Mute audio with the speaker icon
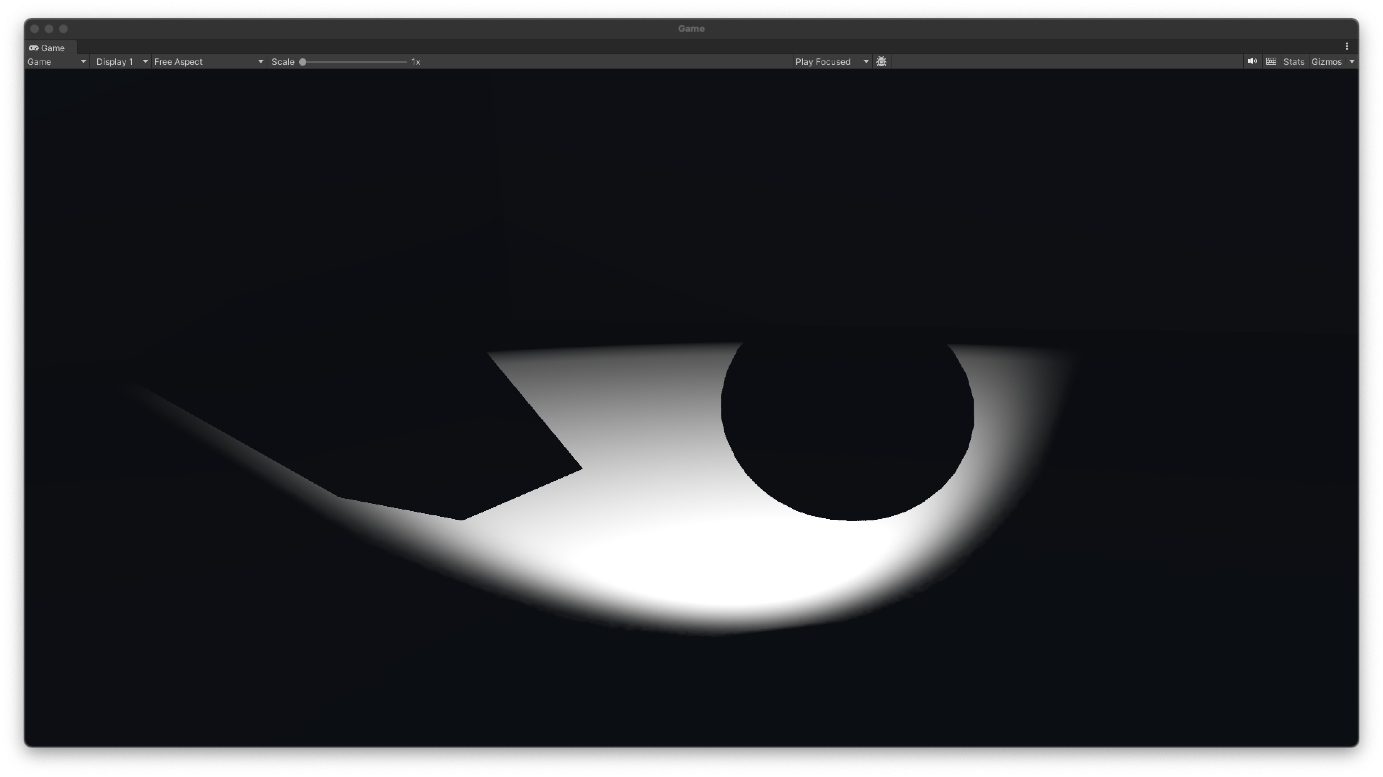The height and width of the screenshot is (777, 1383). pyautogui.click(x=1252, y=62)
